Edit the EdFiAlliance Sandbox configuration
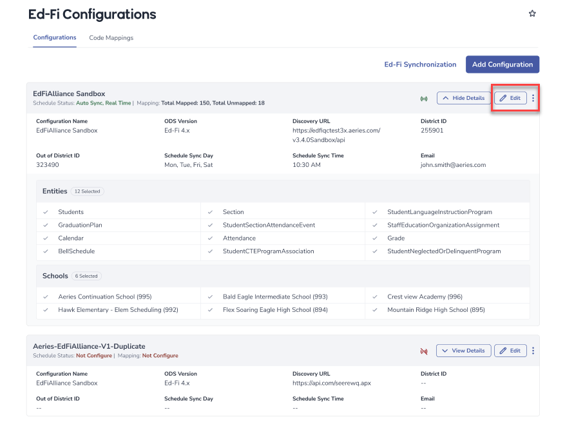Screen dimensions: 565x428 pyautogui.click(x=510, y=98)
